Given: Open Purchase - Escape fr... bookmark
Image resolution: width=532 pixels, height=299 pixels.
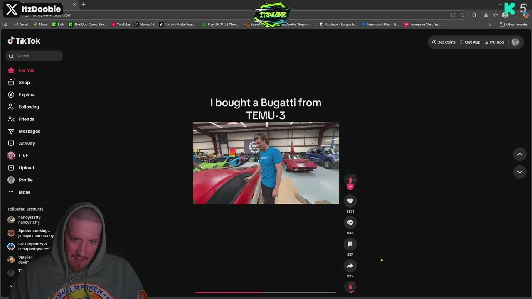Looking at the screenshot, I should pos(338,24).
